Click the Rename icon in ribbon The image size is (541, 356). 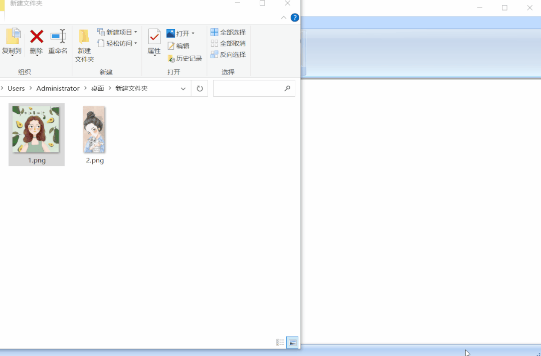pyautogui.click(x=58, y=37)
